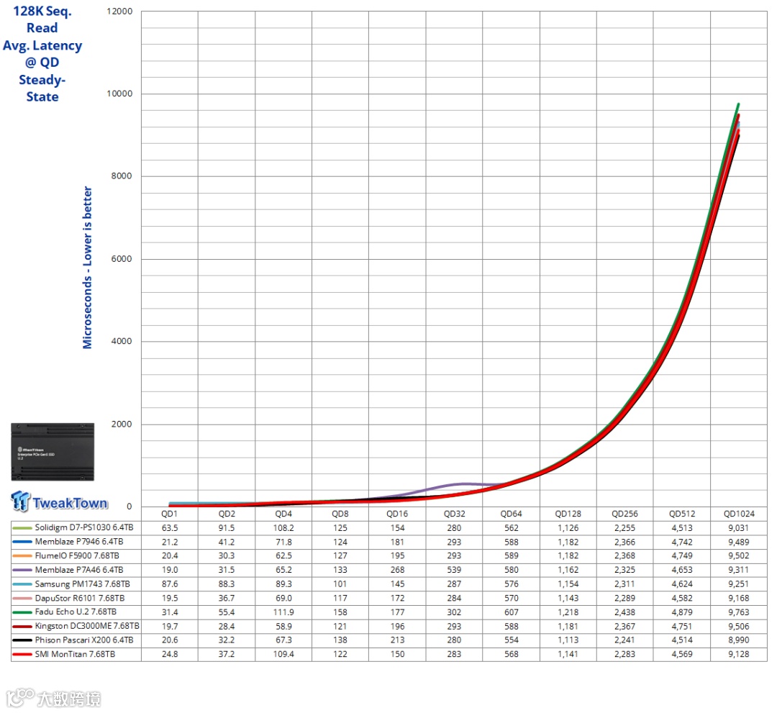
Task: Click Memblaze P7A46 QD1 value 19.0
Action: pyautogui.click(x=170, y=570)
